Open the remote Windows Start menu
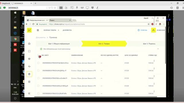 [15, 13]
